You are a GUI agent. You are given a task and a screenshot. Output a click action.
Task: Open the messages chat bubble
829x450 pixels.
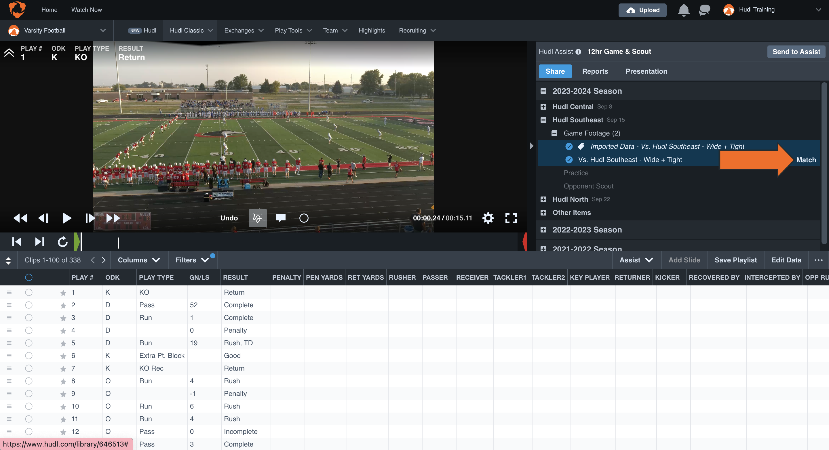click(704, 10)
